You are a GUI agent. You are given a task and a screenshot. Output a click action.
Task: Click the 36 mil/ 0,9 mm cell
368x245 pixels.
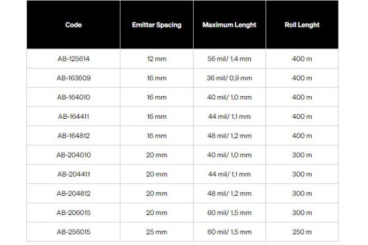[x=229, y=78]
